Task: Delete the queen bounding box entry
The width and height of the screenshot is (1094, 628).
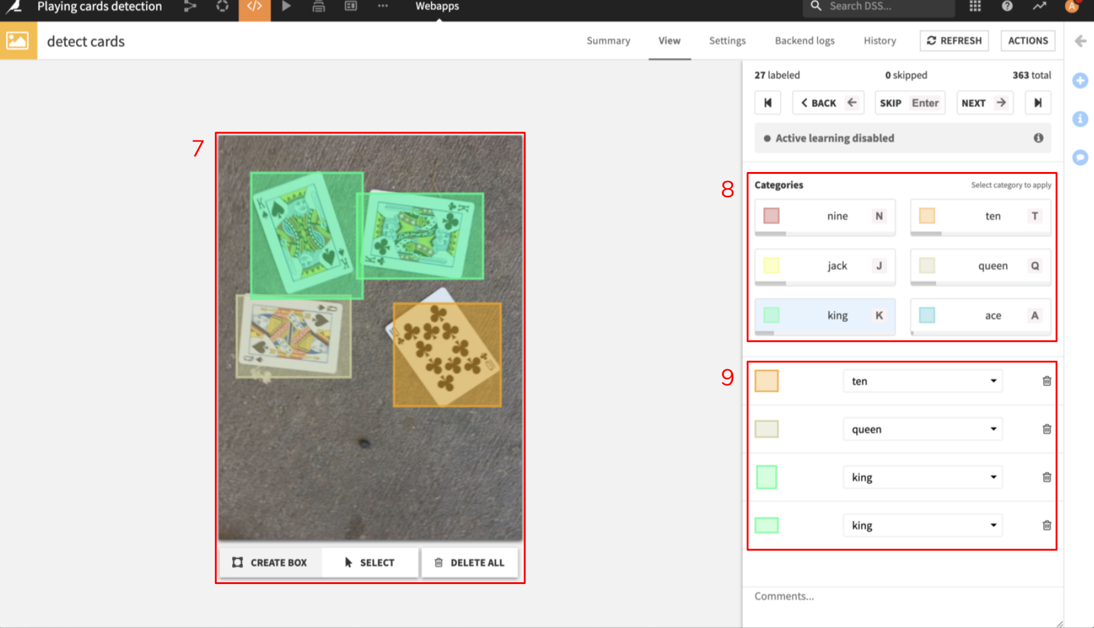Action: [x=1047, y=429]
